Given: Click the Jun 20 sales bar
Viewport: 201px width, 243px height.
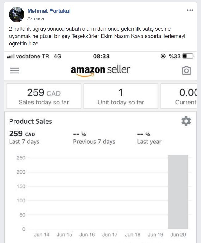Looking at the screenshot, I should (178, 192).
